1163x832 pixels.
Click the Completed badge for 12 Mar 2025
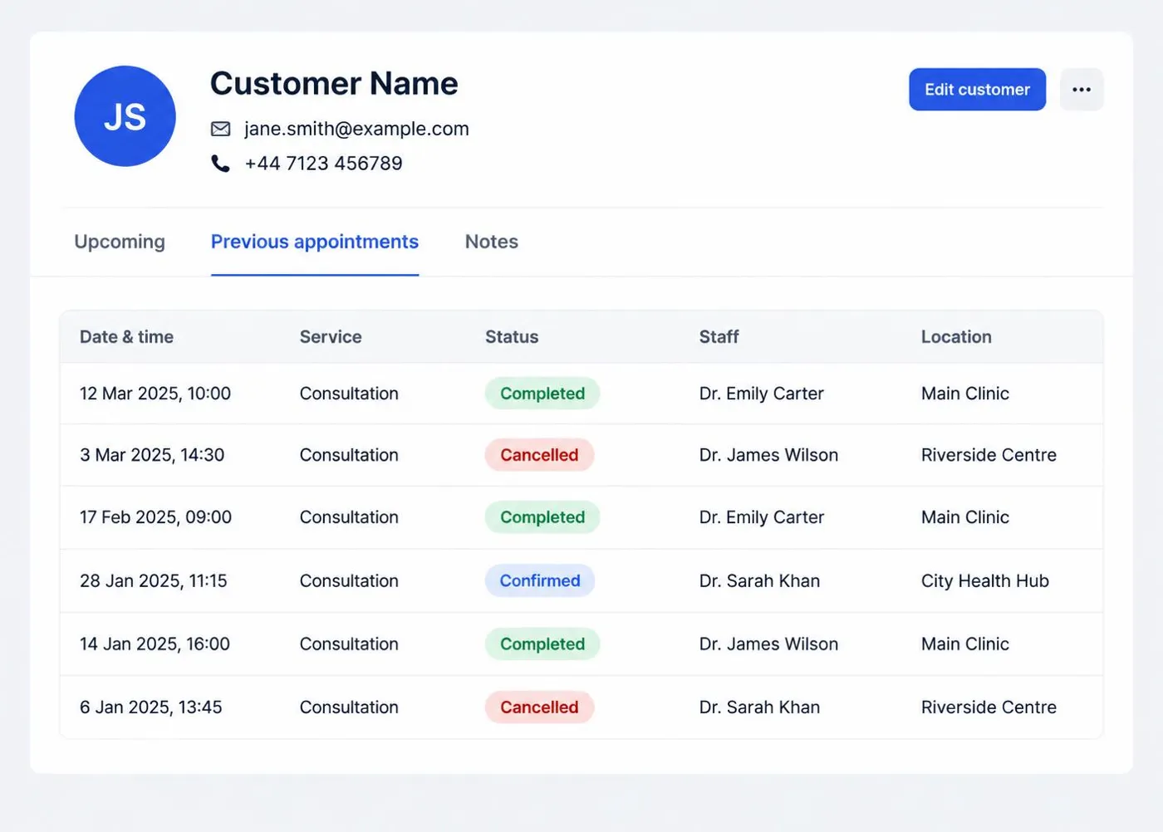coord(542,394)
